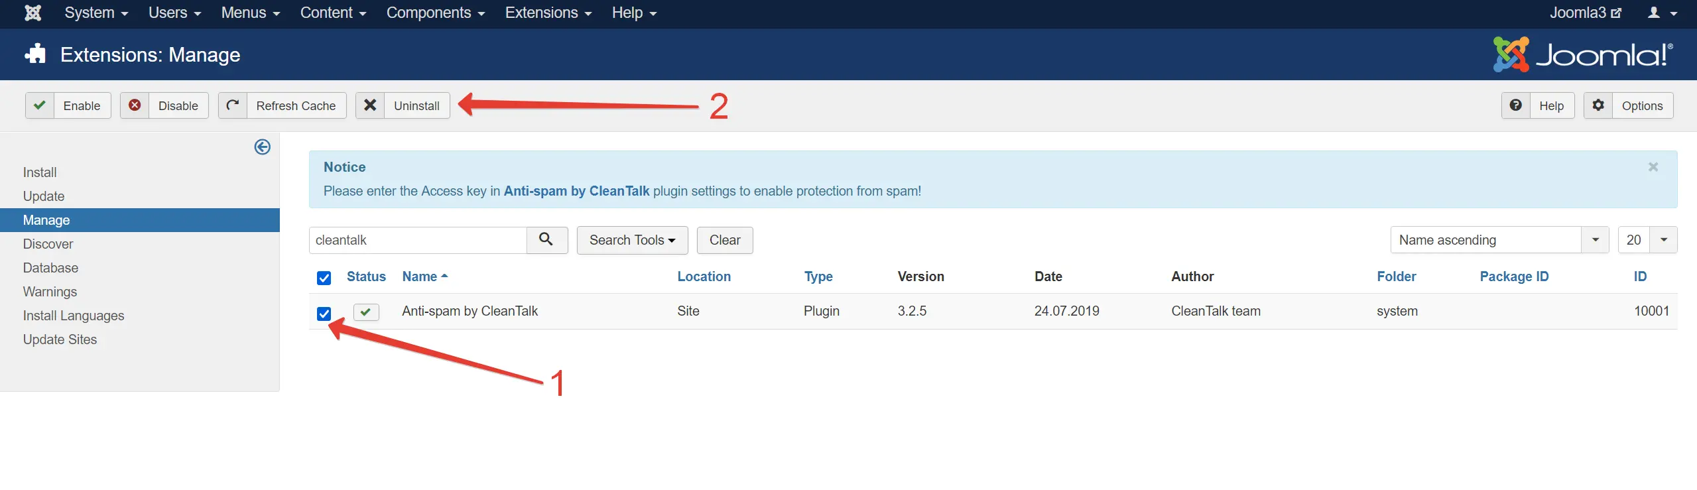Toggle status of Anti-spam by CleanTalk
Viewport: 1697px width, 490px height.
(366, 312)
